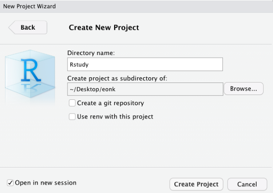Click the "Open in new session" label text

[x=46, y=183]
